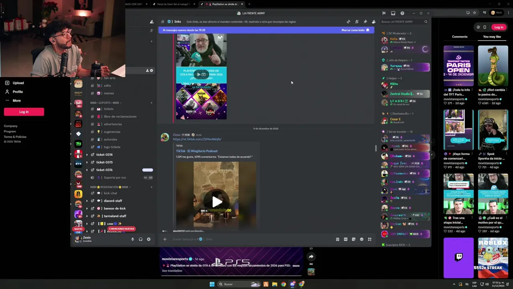The width and height of the screenshot is (513, 289).
Task: Add channel to MODERACIÓN category plus
Action: click(151, 187)
